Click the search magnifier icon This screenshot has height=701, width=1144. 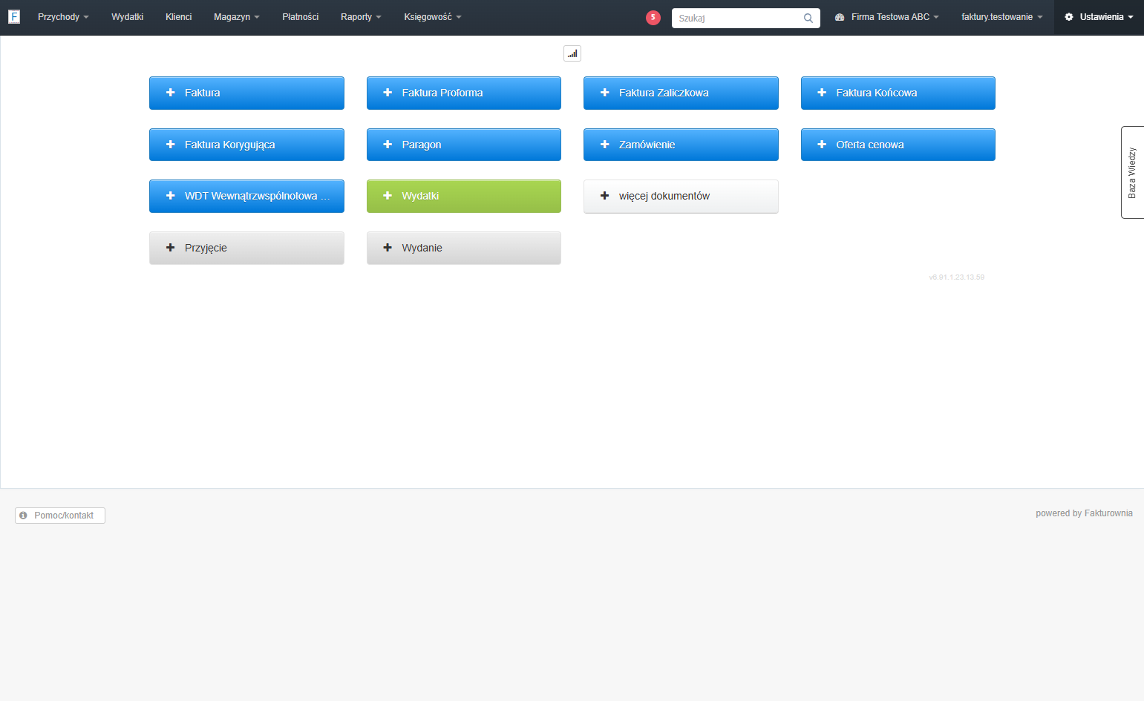coord(808,18)
